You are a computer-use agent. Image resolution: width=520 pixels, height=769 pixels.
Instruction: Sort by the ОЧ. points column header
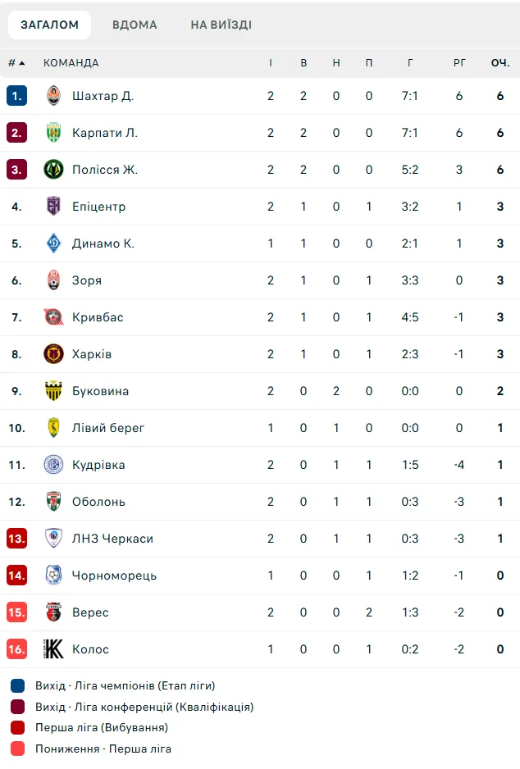pyautogui.click(x=499, y=63)
